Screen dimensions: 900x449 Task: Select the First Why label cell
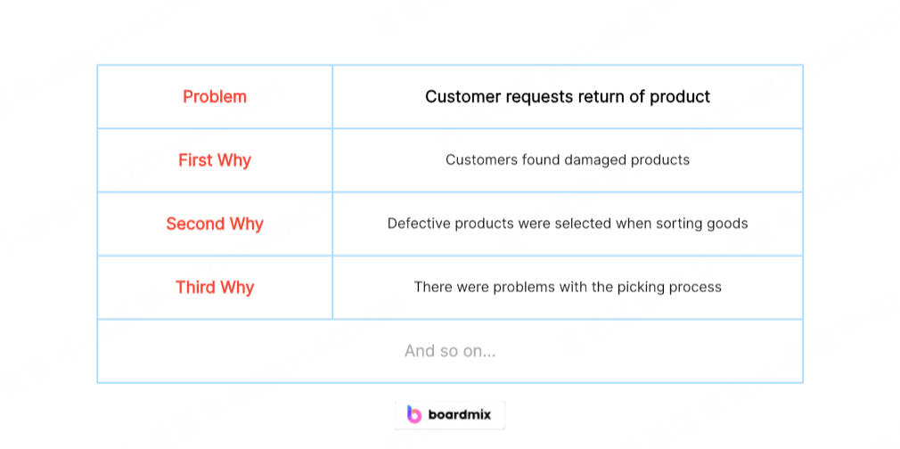click(x=215, y=160)
